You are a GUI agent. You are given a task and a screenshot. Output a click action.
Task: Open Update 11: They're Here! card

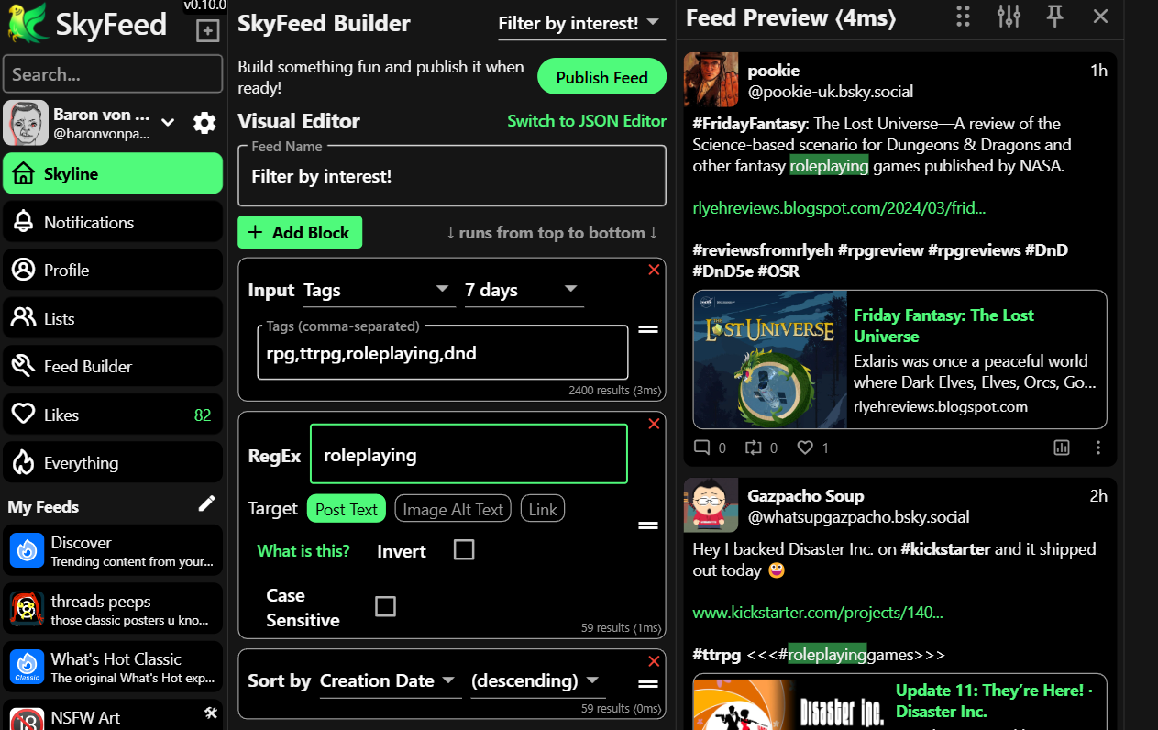(899, 702)
